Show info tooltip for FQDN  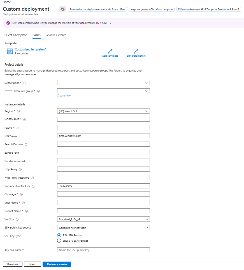[x=17, y=128]
